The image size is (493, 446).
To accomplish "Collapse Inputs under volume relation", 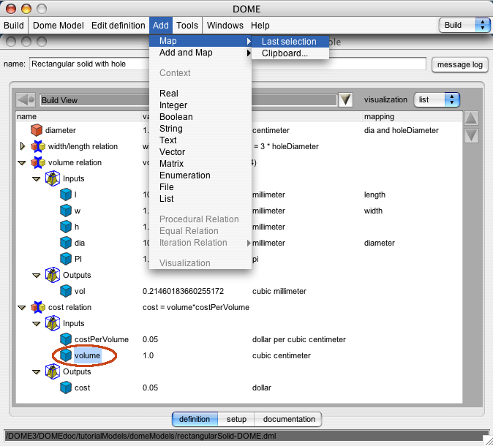I will click(37, 179).
